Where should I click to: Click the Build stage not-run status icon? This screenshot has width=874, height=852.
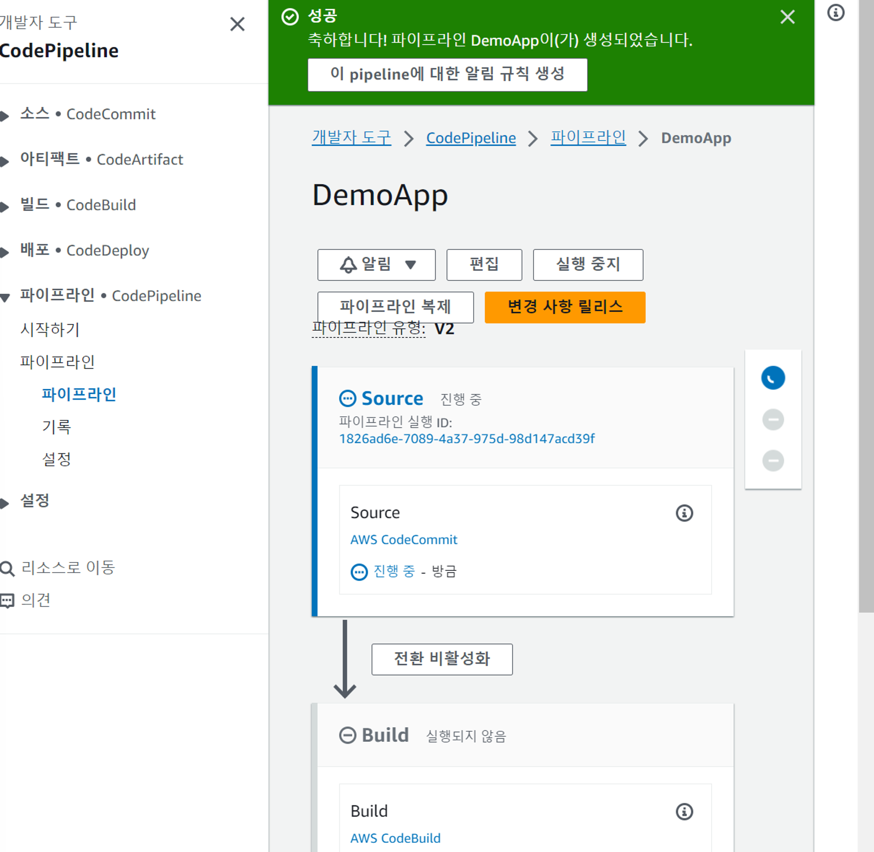[347, 735]
